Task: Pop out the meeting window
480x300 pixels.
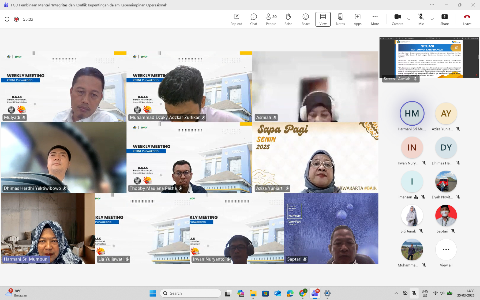Action: pyautogui.click(x=236, y=19)
